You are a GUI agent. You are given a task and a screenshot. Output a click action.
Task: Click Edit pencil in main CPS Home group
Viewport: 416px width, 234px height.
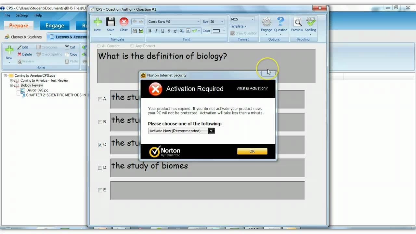click(23, 47)
